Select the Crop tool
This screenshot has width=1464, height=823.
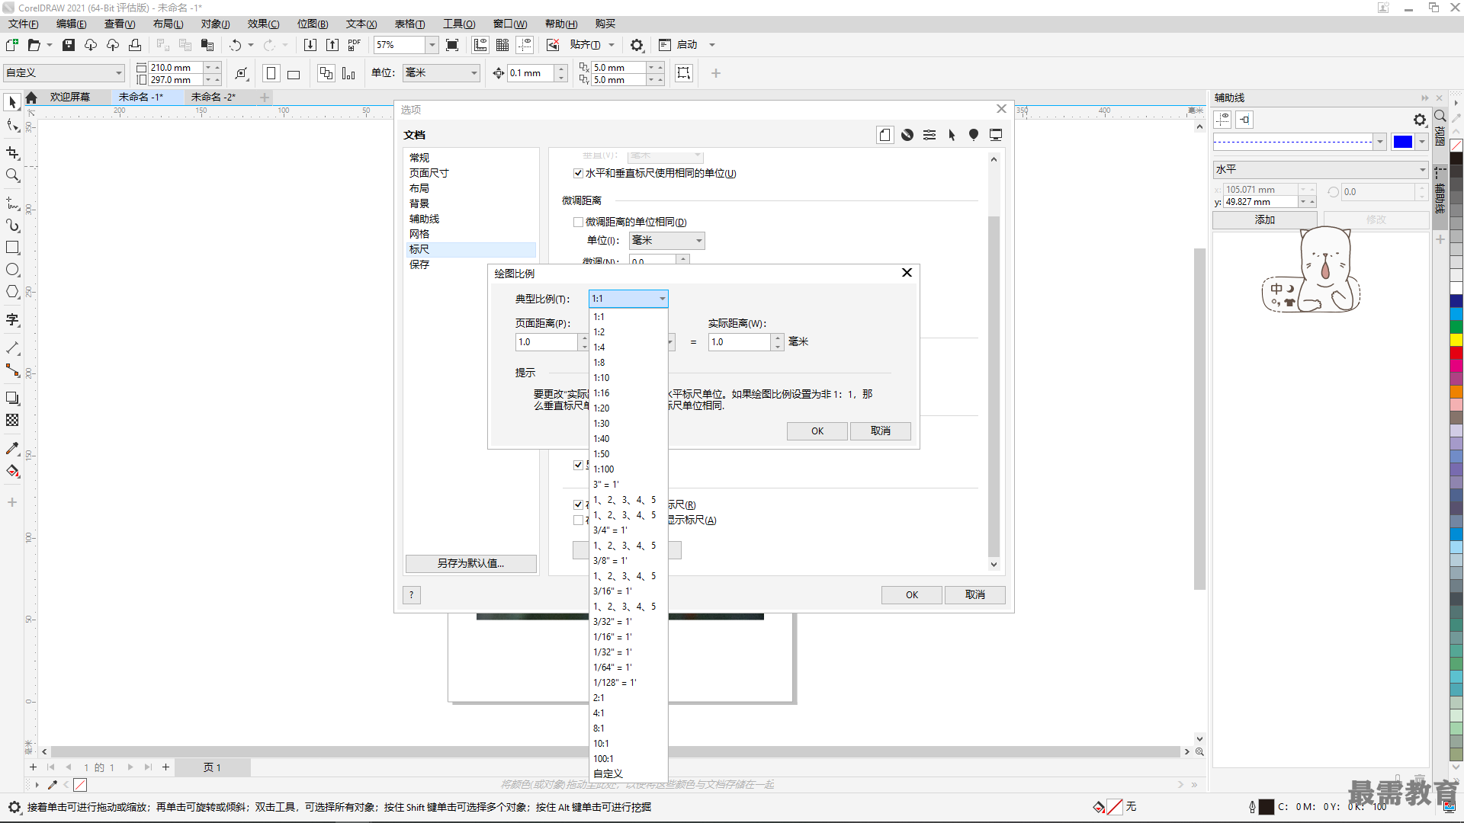12,152
